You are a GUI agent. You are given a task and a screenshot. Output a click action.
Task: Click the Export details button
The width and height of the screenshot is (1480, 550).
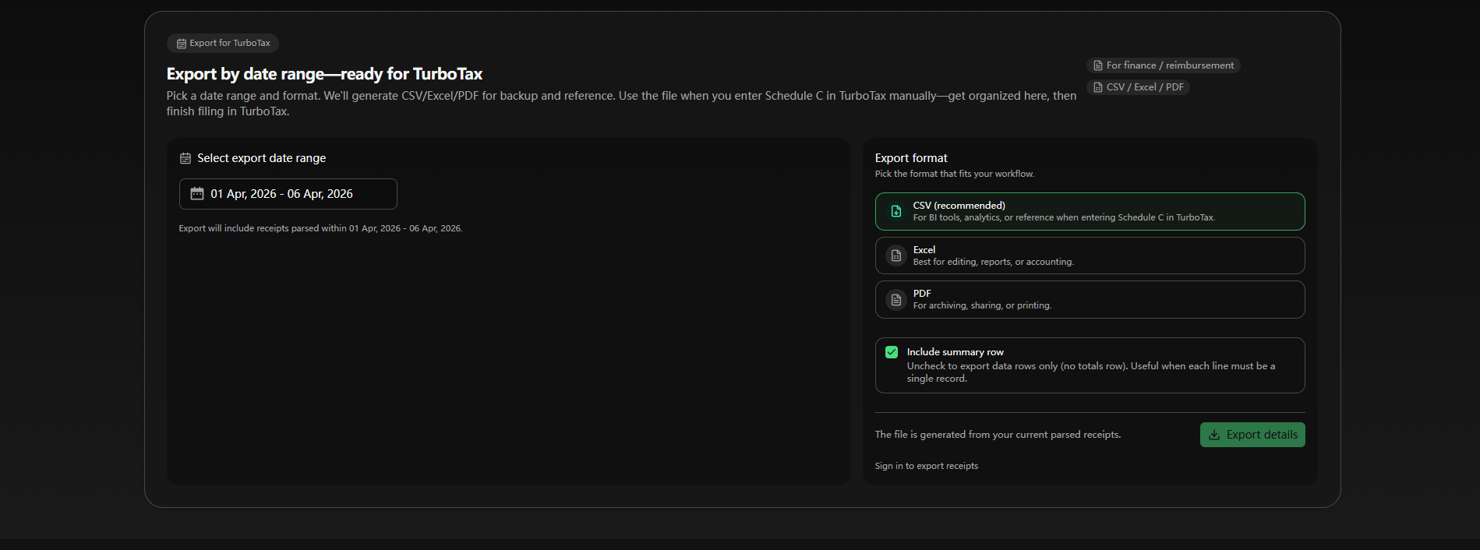[x=1252, y=435]
